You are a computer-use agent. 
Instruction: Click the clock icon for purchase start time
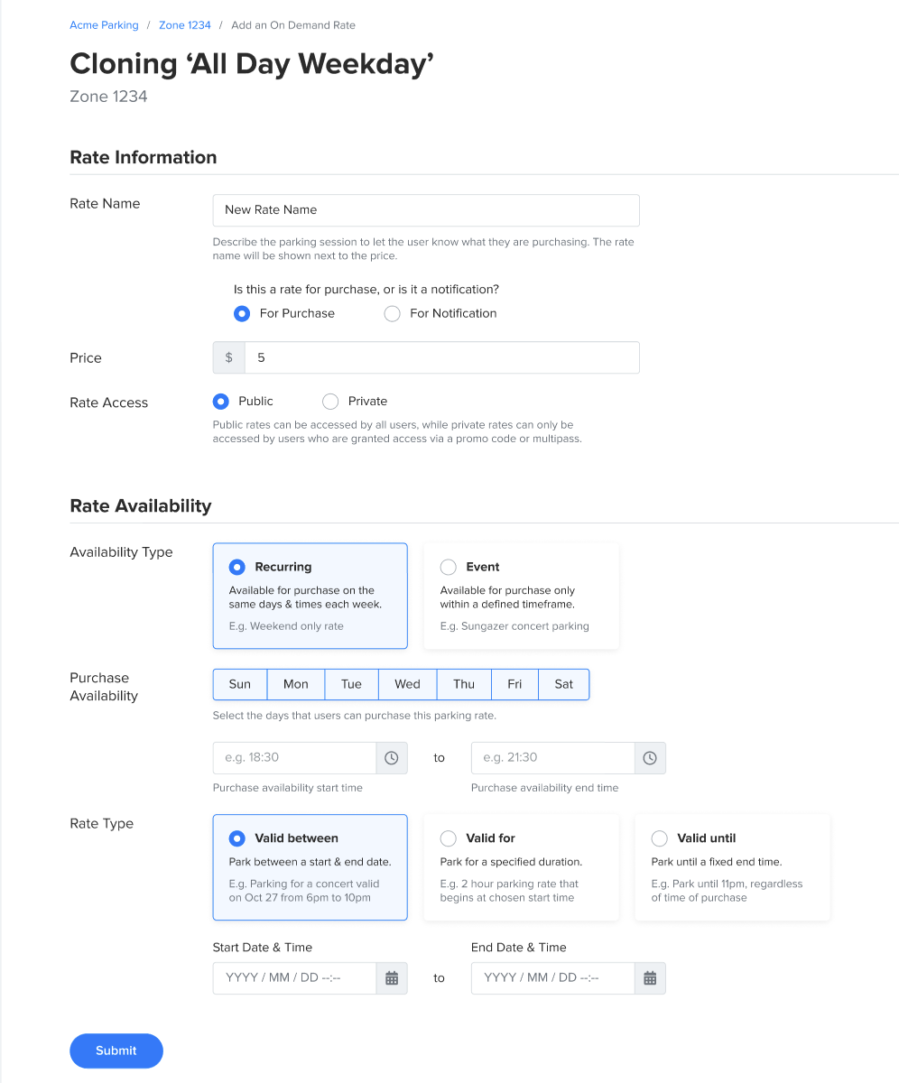[392, 758]
